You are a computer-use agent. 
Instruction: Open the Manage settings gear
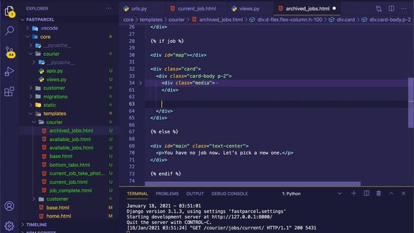coord(9,226)
